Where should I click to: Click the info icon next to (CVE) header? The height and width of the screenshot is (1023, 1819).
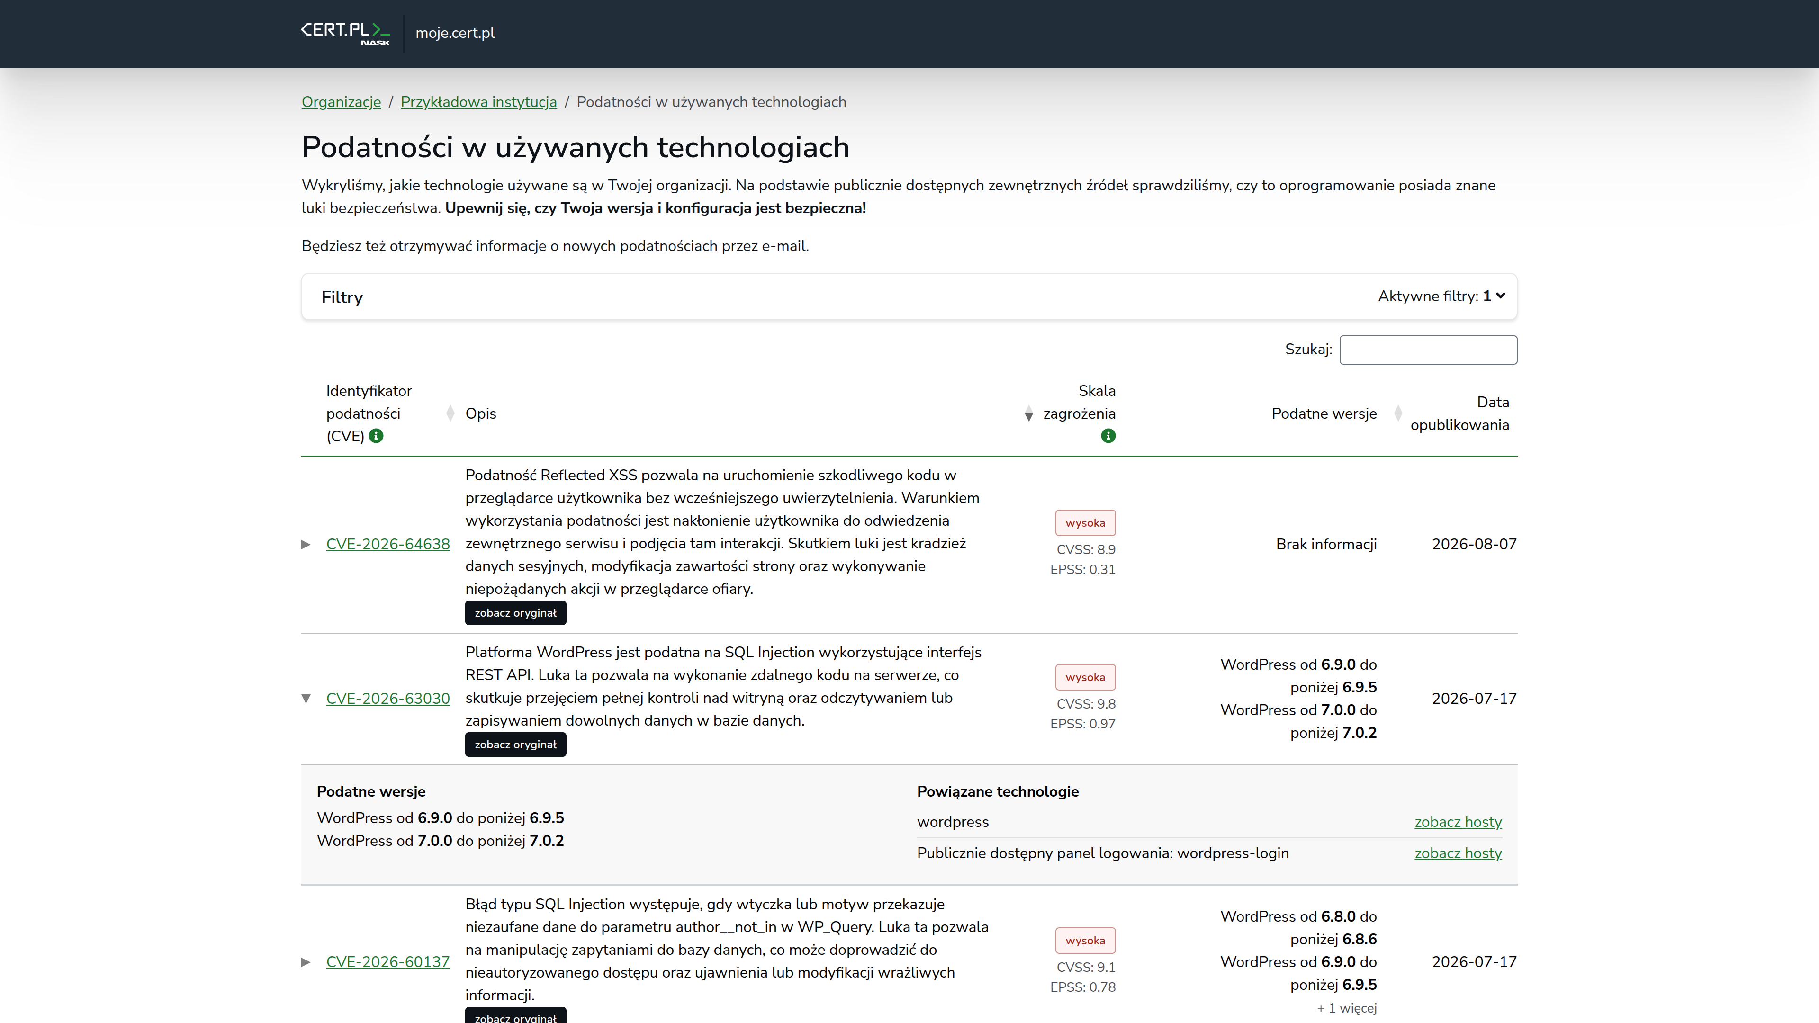pyautogui.click(x=377, y=436)
